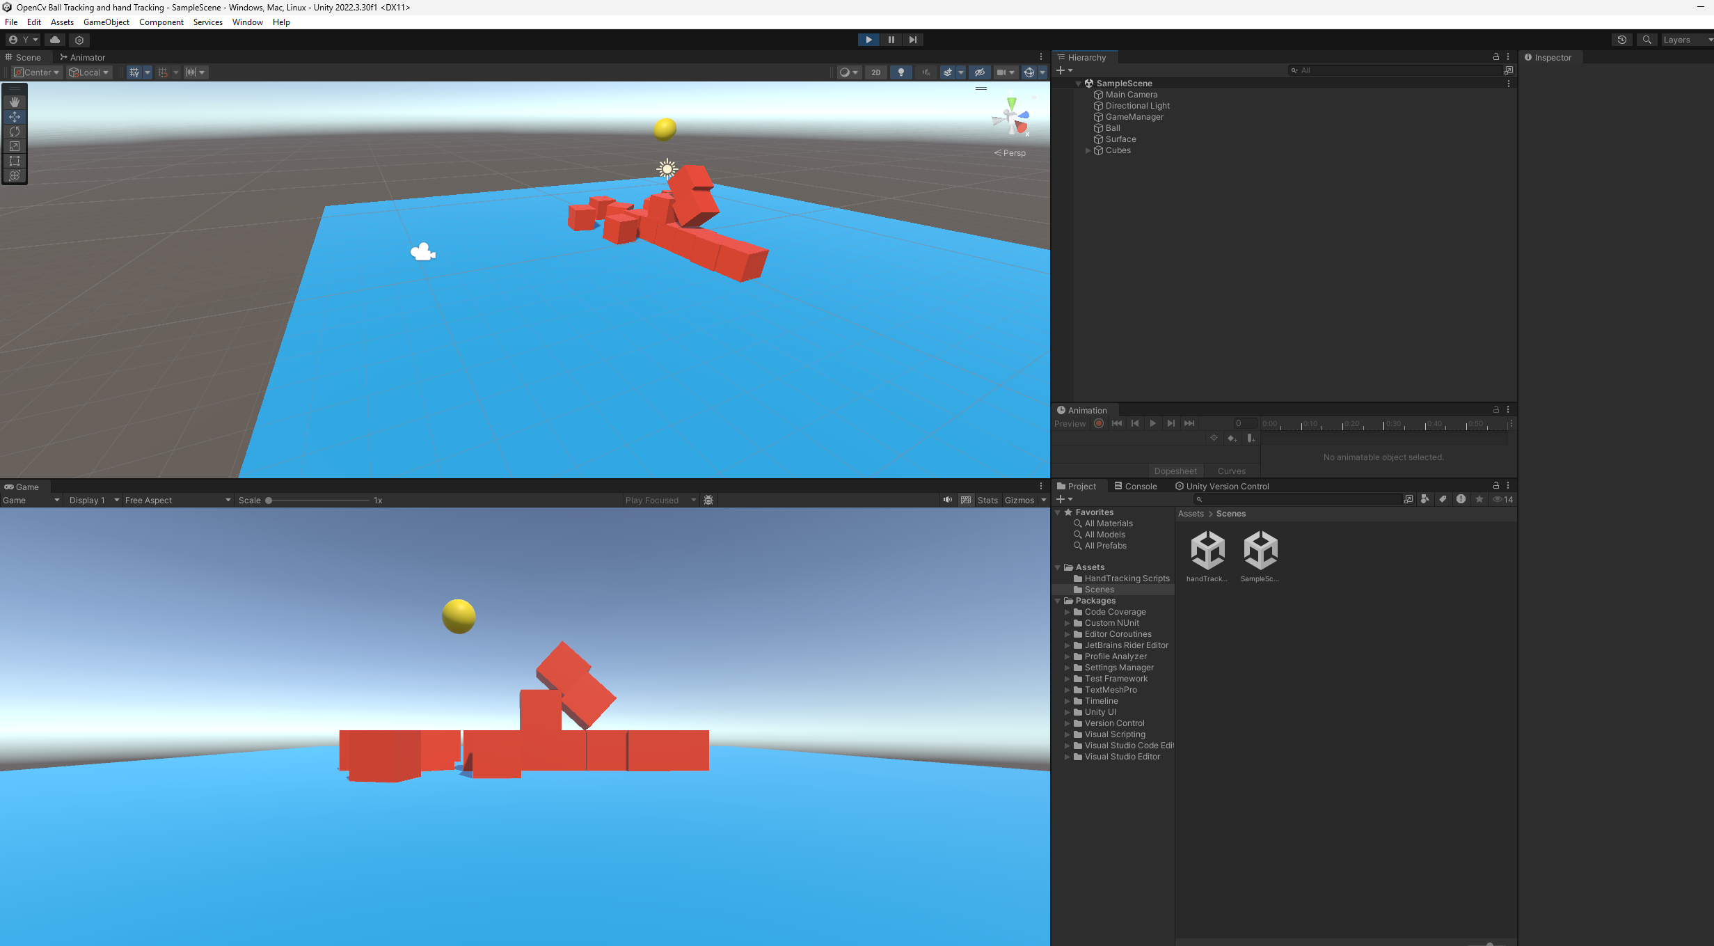
Task: Open the Undo History icon
Action: click(1621, 40)
